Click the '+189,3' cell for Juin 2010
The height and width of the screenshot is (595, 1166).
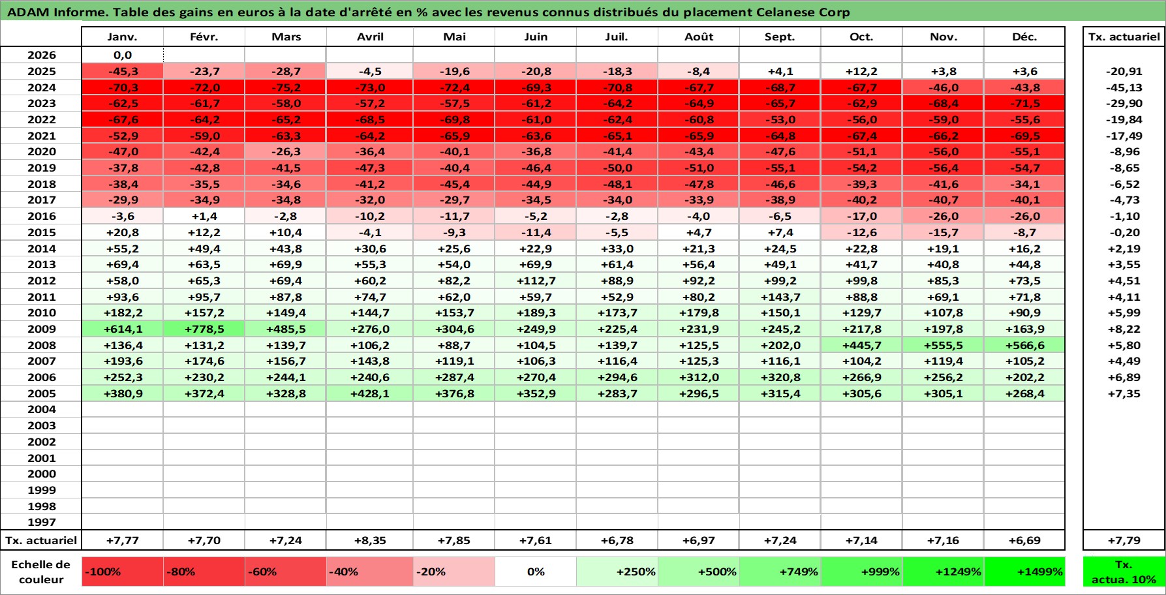(x=536, y=313)
